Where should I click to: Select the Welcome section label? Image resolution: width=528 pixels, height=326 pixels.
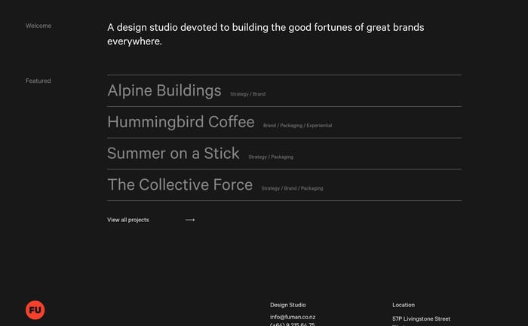tap(38, 26)
